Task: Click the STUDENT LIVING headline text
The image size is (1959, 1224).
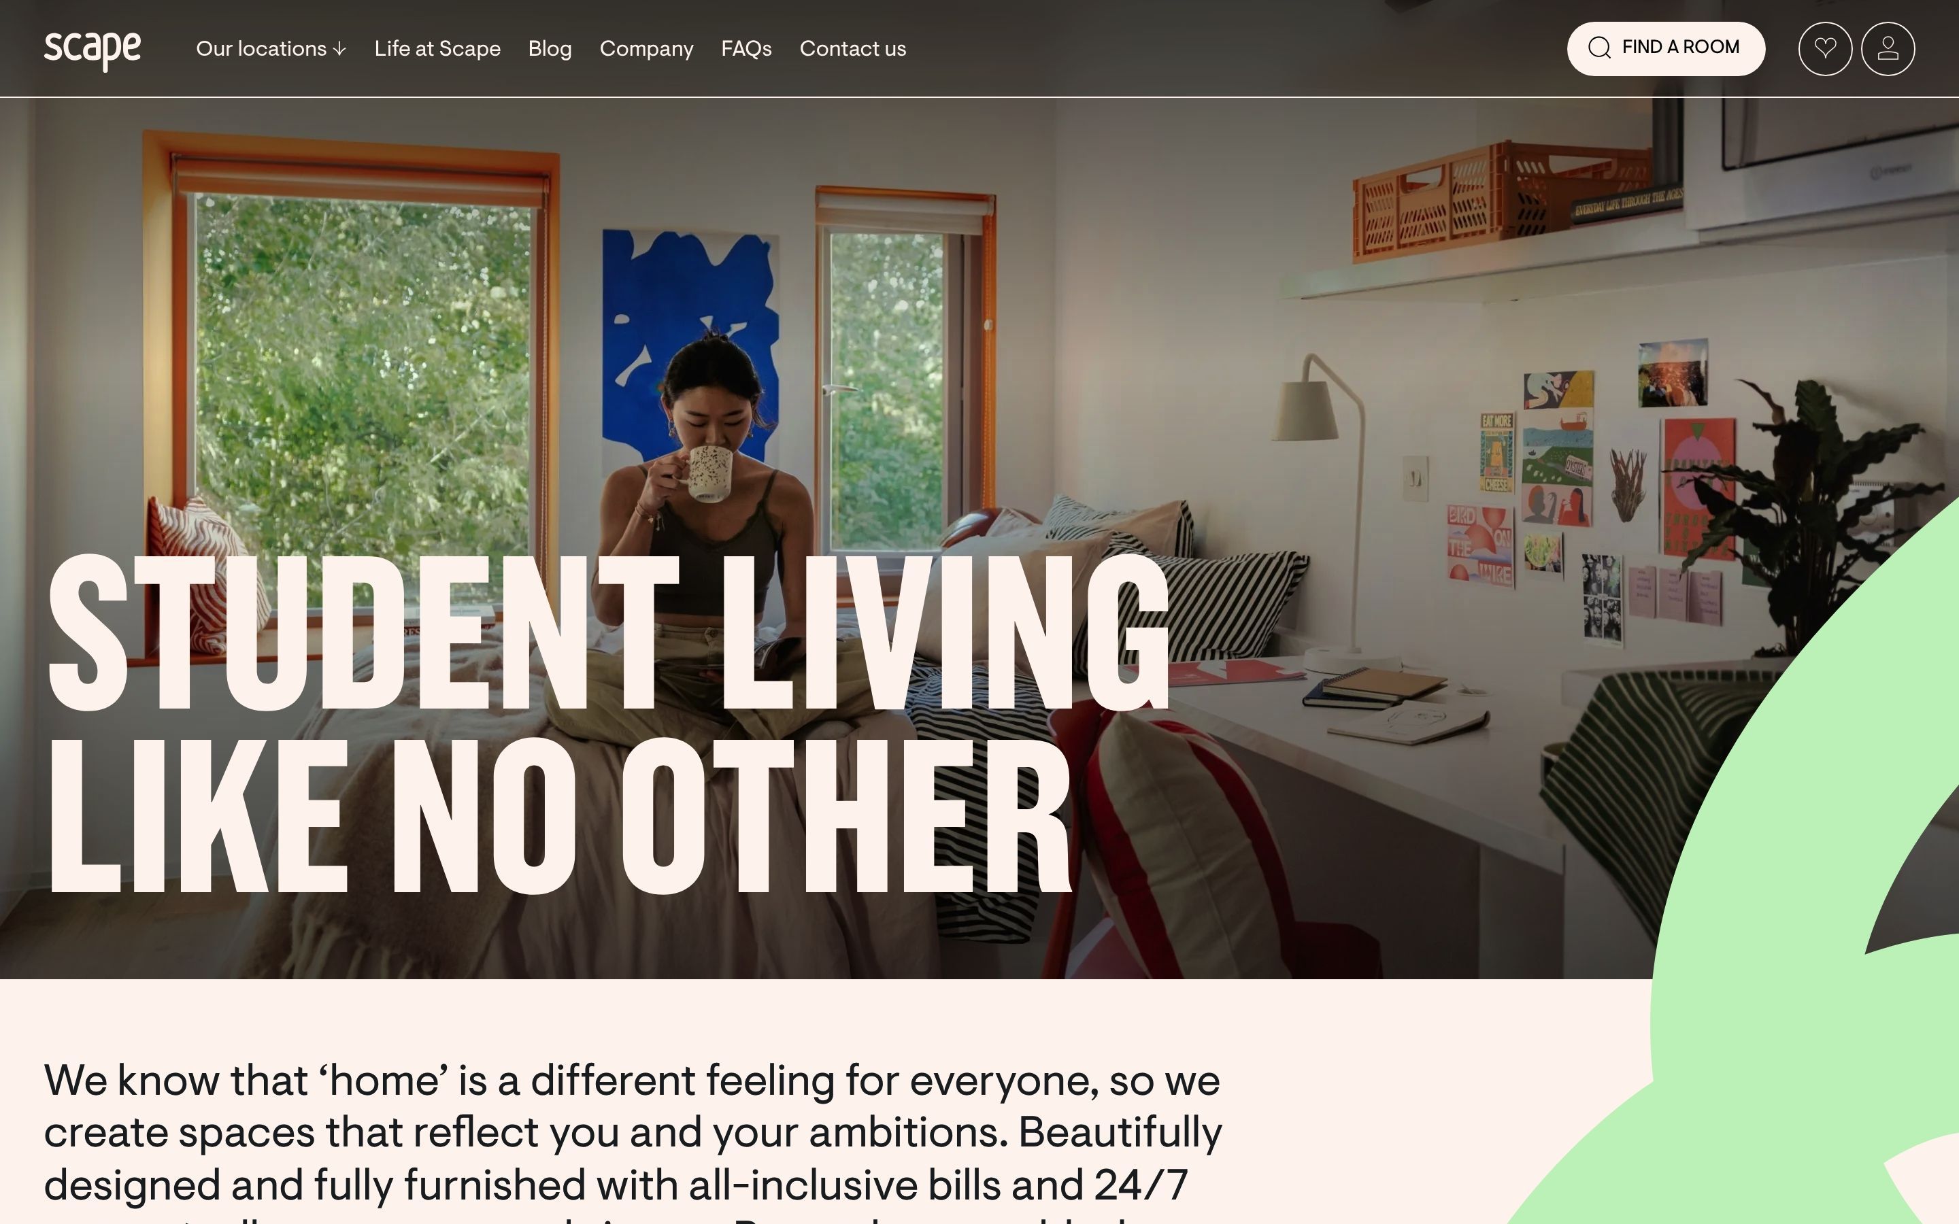Action: click(x=609, y=633)
